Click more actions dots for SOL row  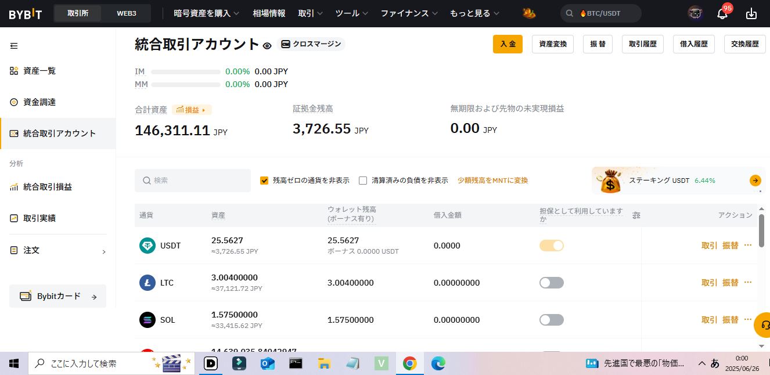point(748,319)
